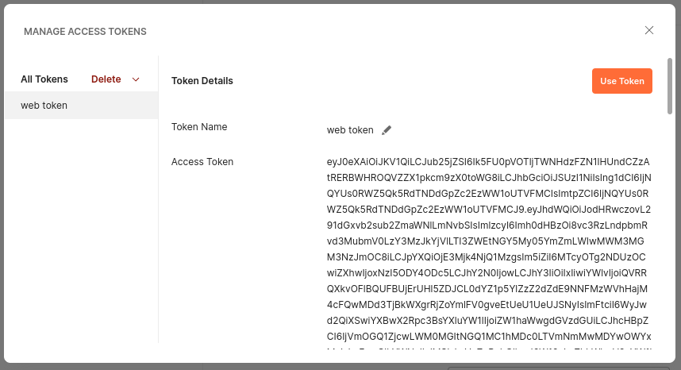
Task: Click the MANAGE ACCESS TOKENS title
Action: click(85, 32)
